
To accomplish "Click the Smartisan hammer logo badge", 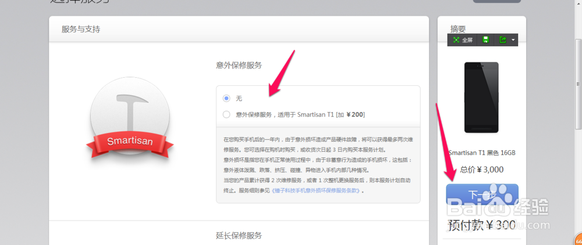I will click(130, 118).
